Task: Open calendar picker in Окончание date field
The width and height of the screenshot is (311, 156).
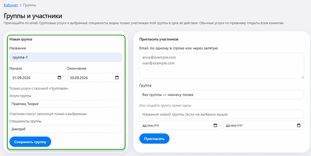Action: (x=117, y=77)
